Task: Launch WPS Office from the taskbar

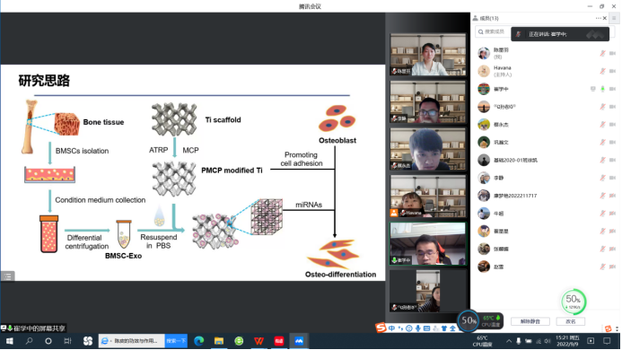Action: click(x=258, y=341)
